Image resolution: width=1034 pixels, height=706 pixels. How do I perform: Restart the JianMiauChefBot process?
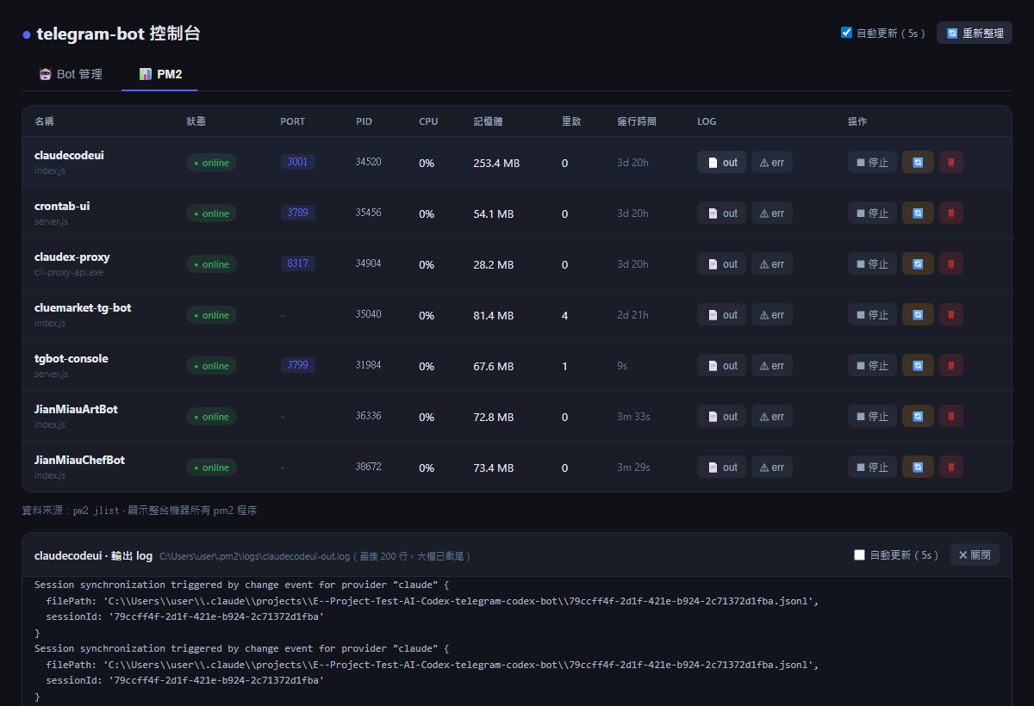pos(918,467)
